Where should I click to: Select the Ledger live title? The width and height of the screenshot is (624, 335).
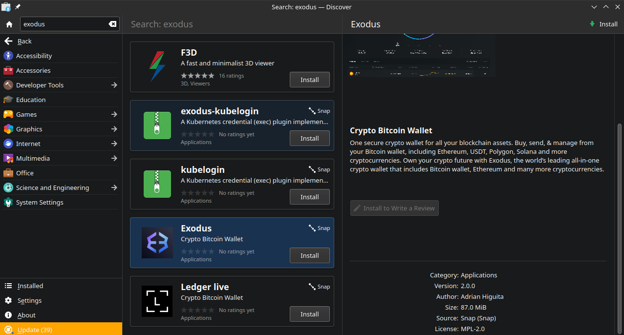click(205, 287)
